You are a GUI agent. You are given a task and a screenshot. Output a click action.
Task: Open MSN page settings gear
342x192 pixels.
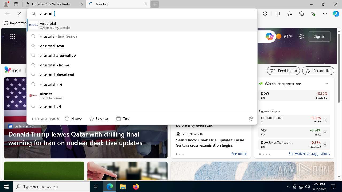301,37
